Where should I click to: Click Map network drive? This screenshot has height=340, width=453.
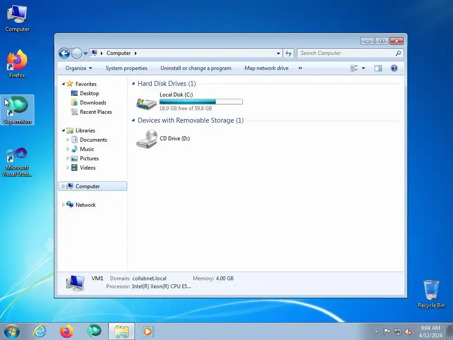(266, 68)
